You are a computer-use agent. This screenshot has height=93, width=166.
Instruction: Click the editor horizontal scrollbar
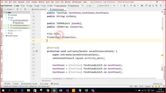coord(99,78)
